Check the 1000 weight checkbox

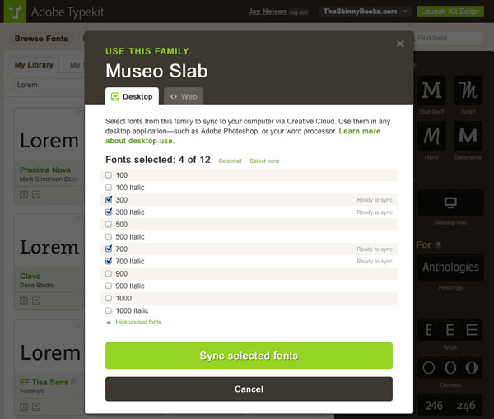(x=109, y=298)
